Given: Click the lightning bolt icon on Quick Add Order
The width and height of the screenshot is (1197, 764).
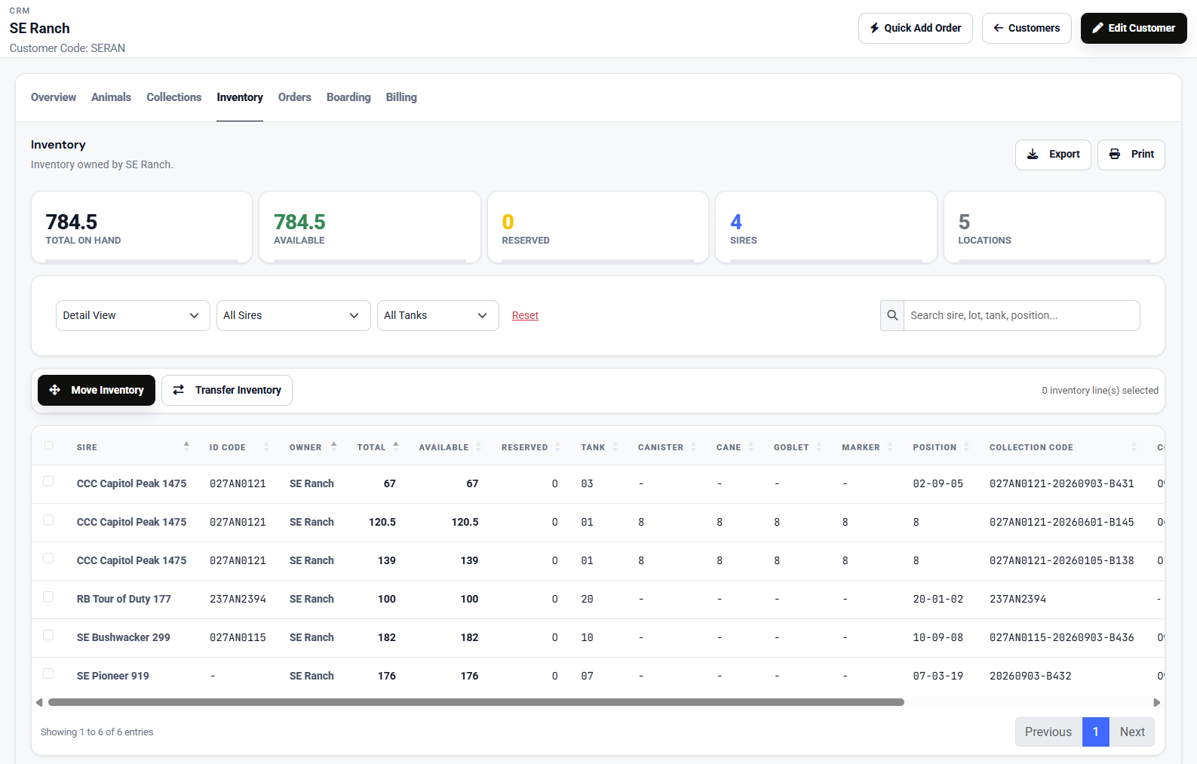Looking at the screenshot, I should (x=875, y=28).
